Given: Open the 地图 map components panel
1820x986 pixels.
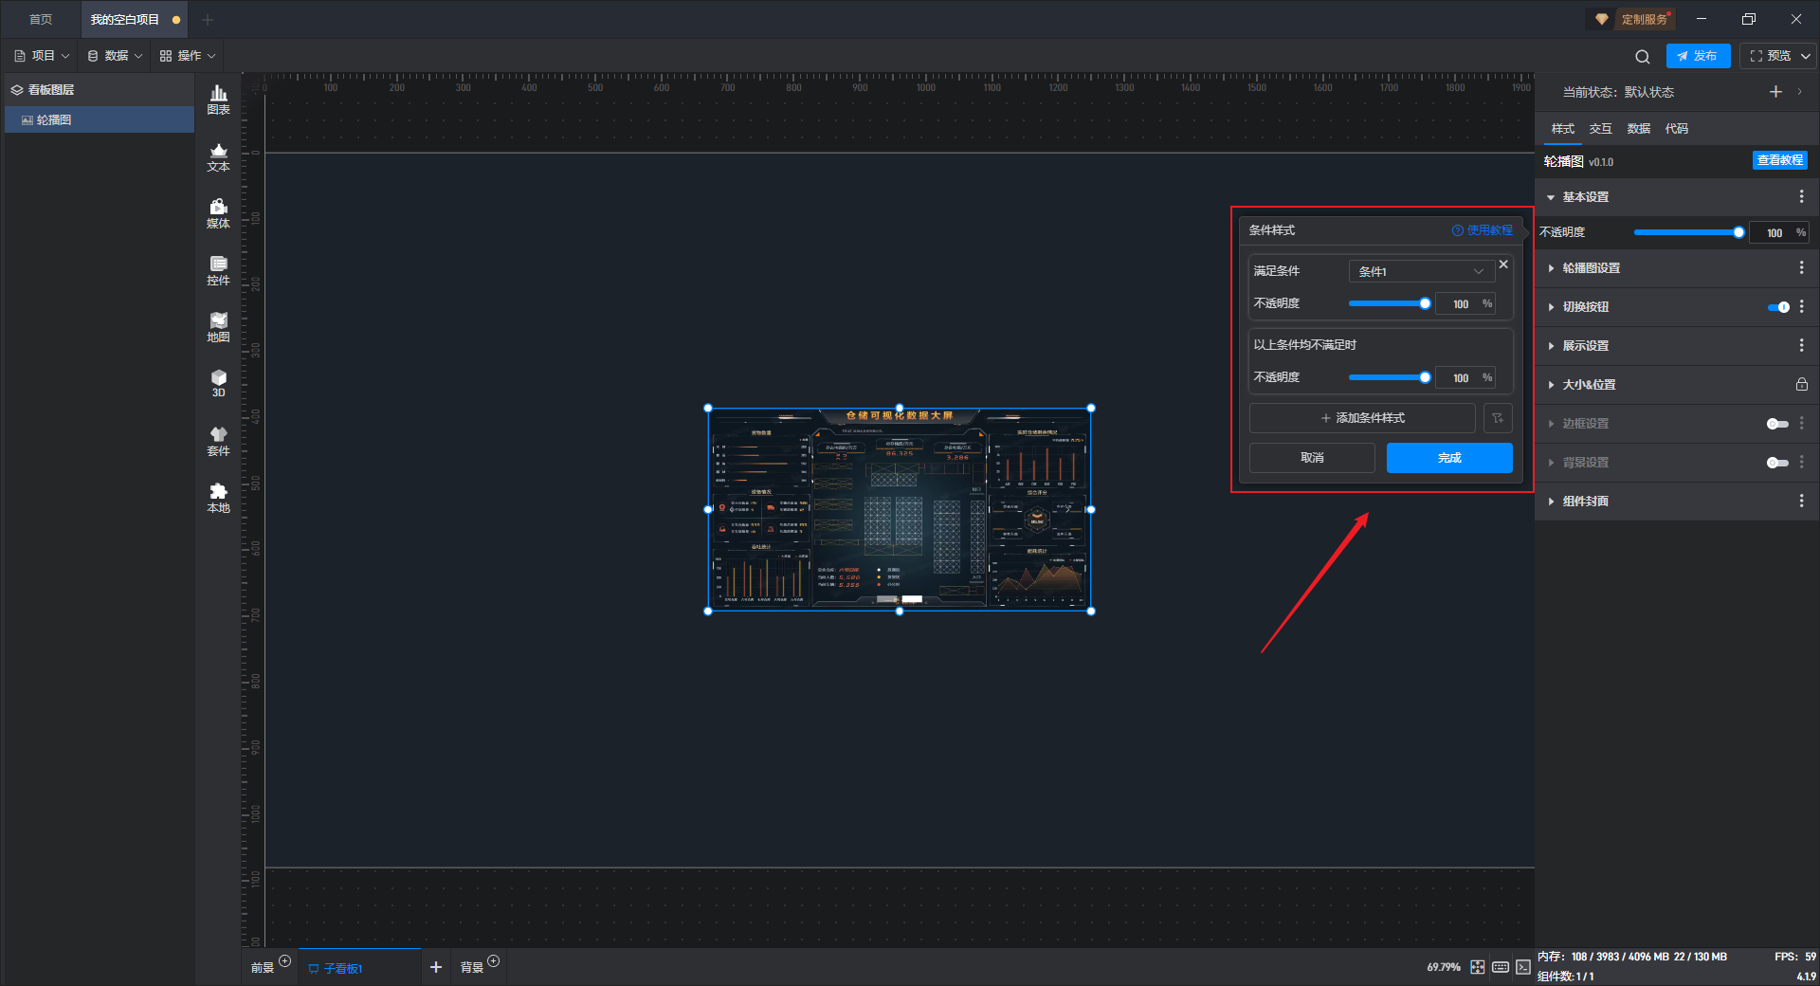Looking at the screenshot, I should [x=218, y=327].
